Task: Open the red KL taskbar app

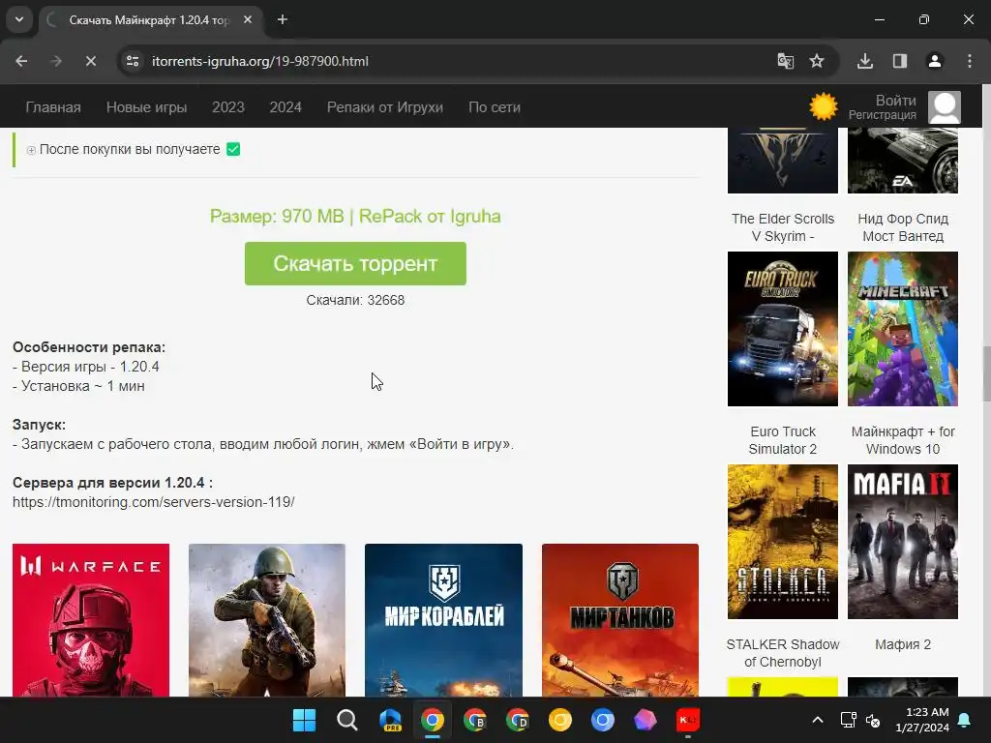Action: pyautogui.click(x=688, y=720)
